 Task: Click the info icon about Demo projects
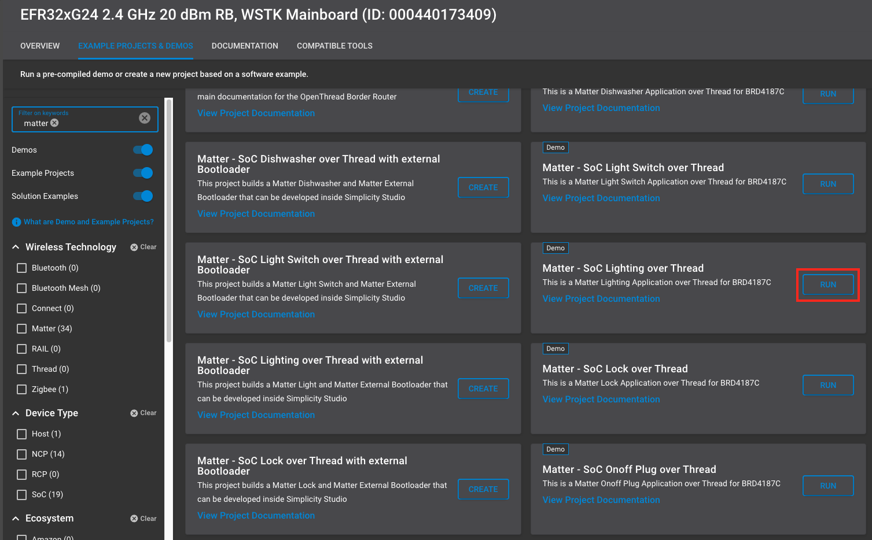(16, 222)
